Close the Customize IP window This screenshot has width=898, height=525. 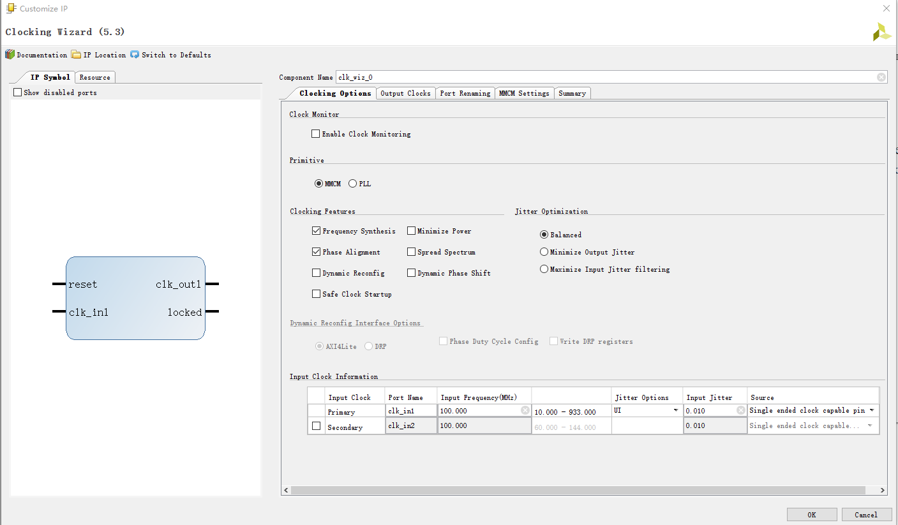(886, 8)
